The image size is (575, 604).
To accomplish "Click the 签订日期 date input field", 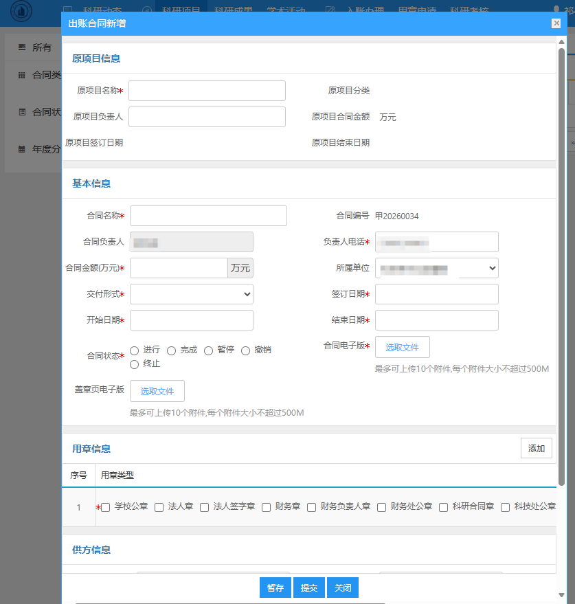I will pos(436,294).
